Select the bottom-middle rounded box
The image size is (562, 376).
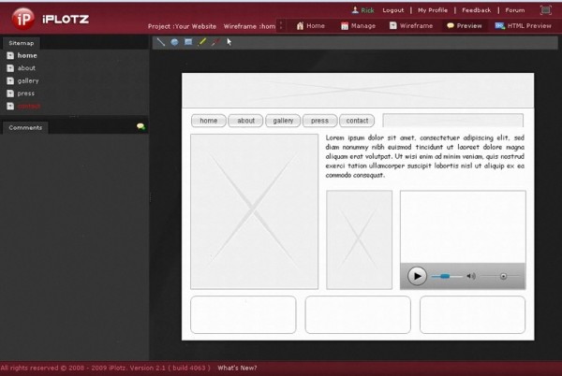(x=358, y=315)
